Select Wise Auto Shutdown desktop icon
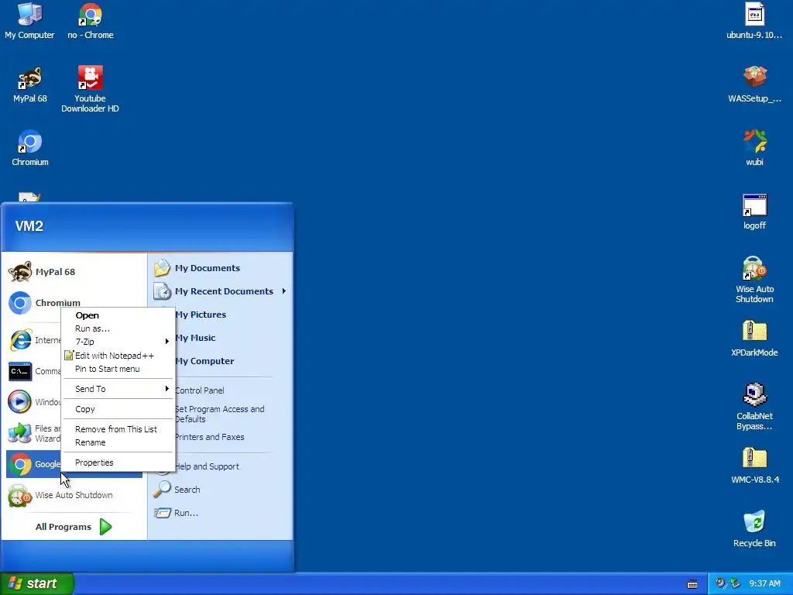 pyautogui.click(x=754, y=280)
